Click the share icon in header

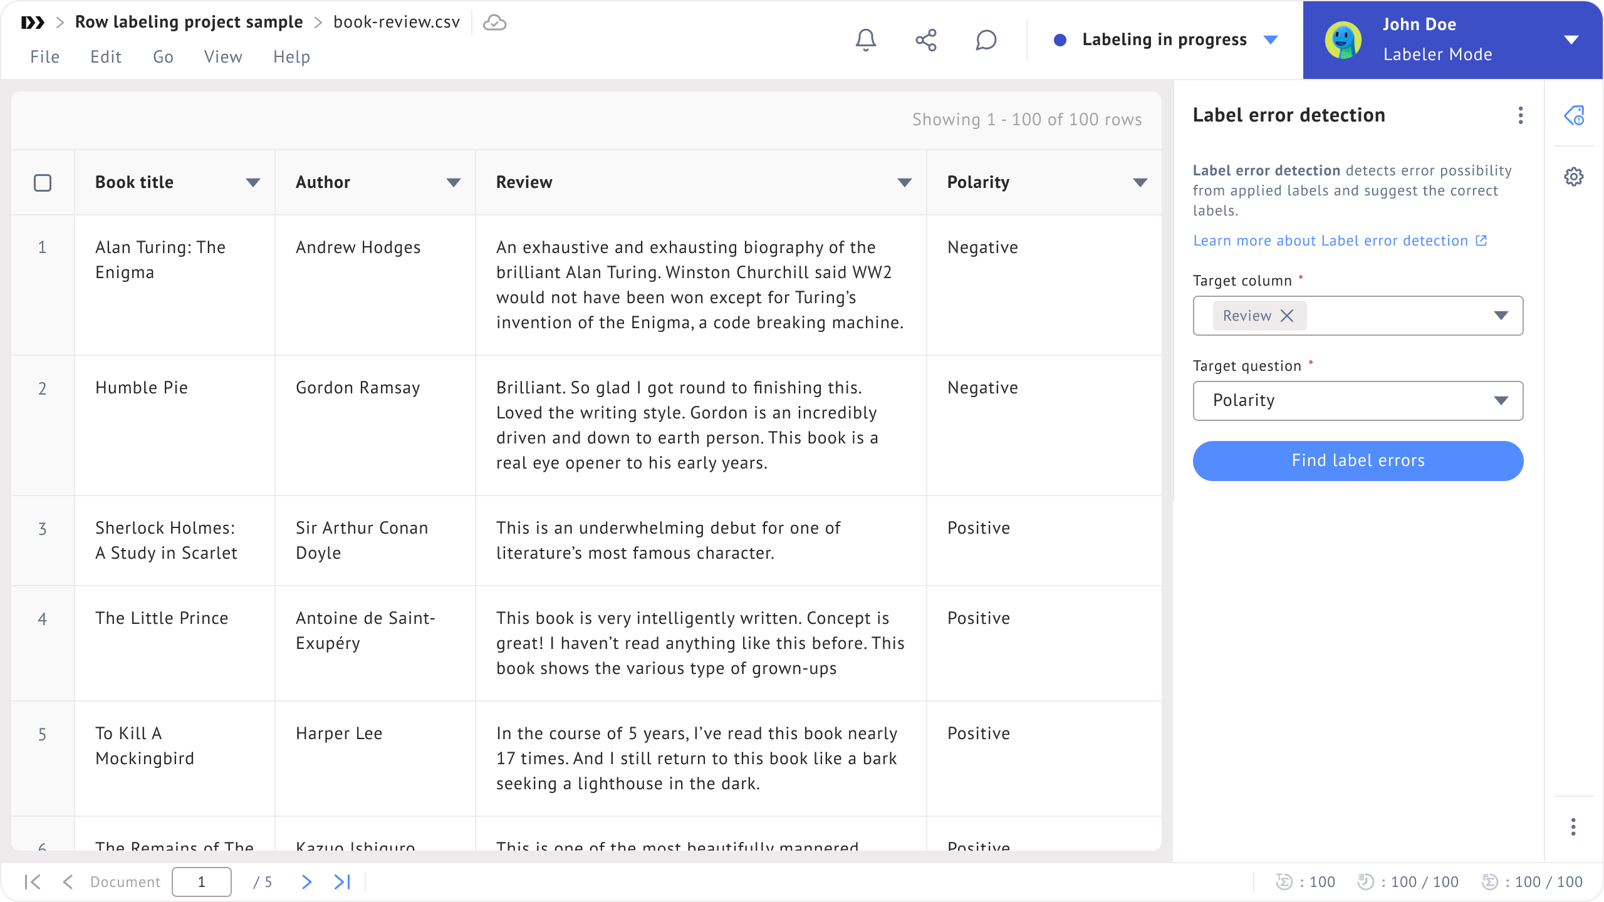(925, 40)
